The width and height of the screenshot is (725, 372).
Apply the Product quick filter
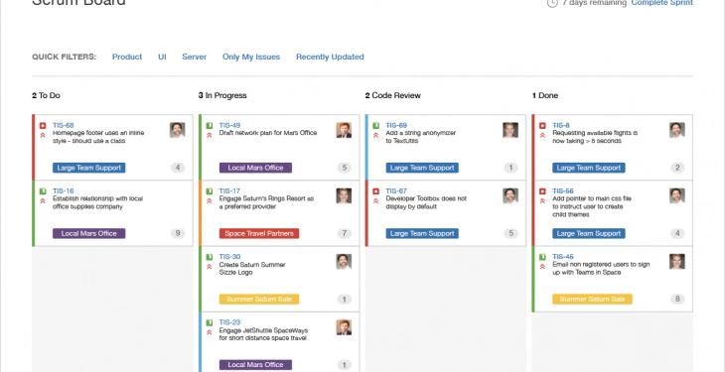click(x=127, y=57)
